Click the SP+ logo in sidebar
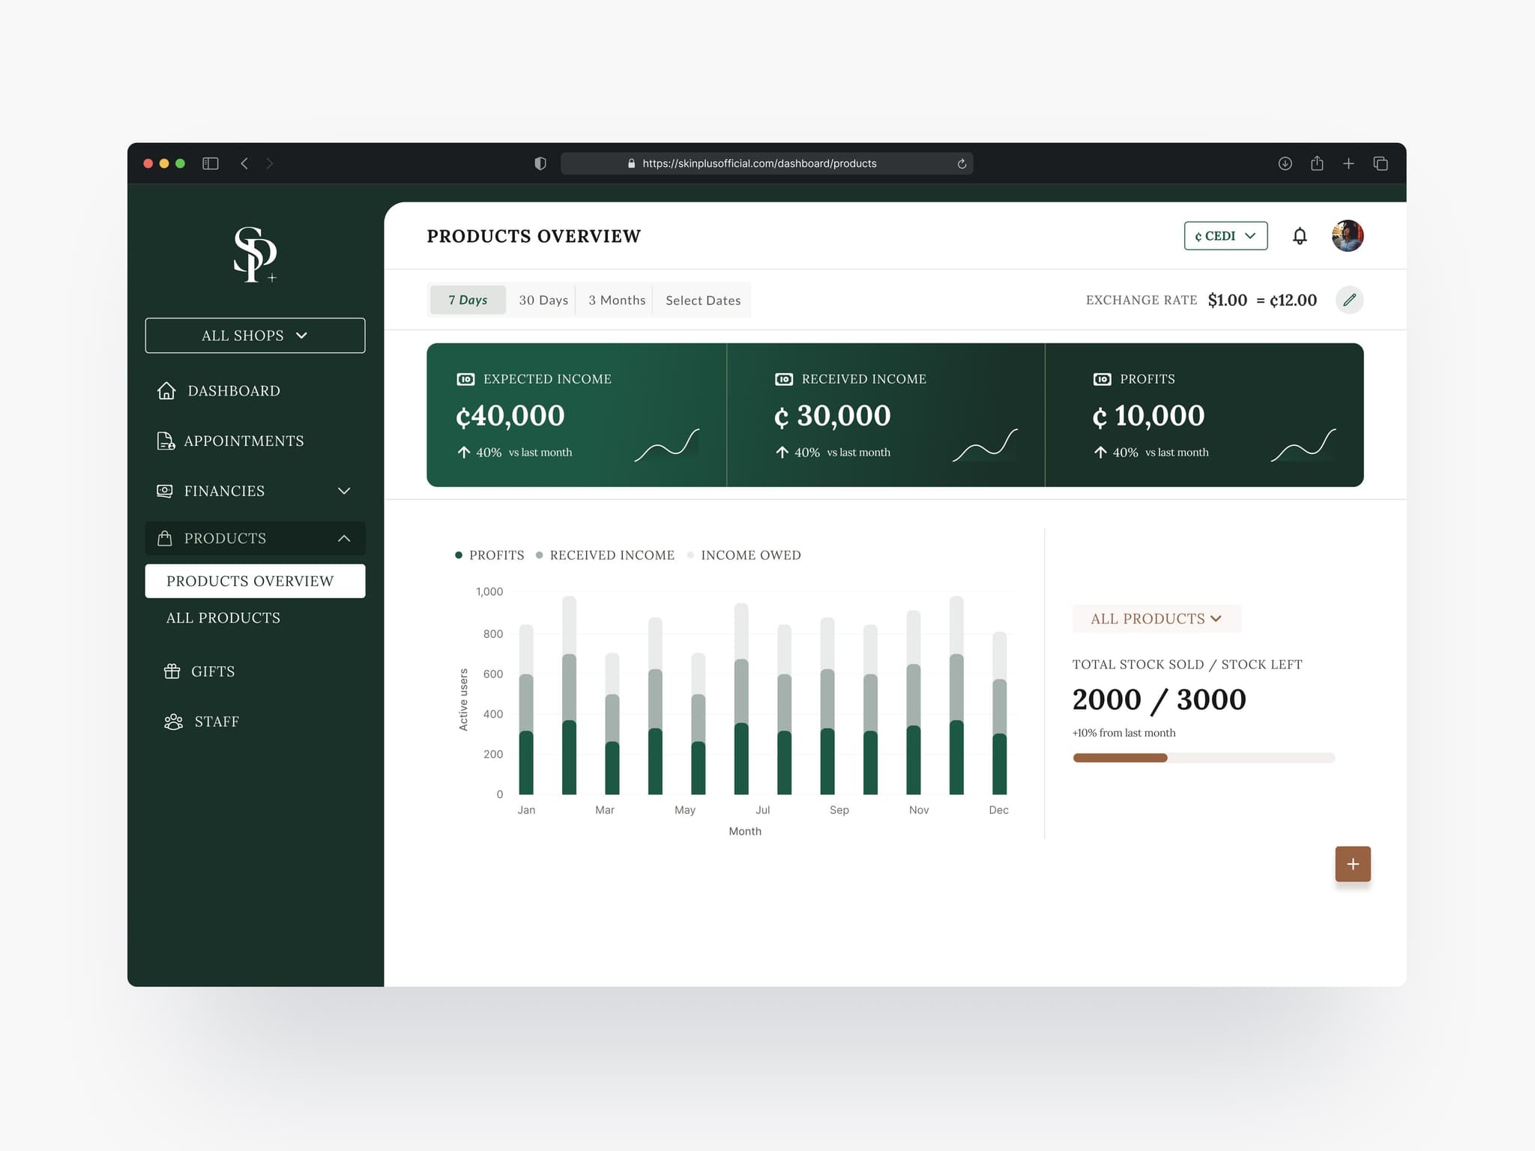1535x1151 pixels. coord(255,255)
